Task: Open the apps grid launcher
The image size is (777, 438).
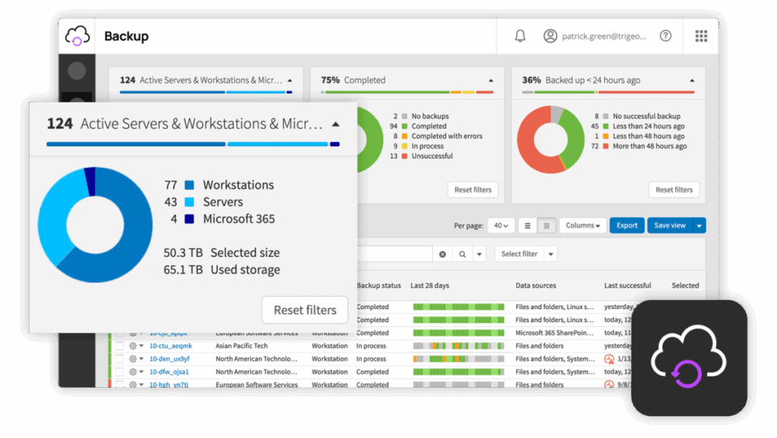Action: (700, 36)
